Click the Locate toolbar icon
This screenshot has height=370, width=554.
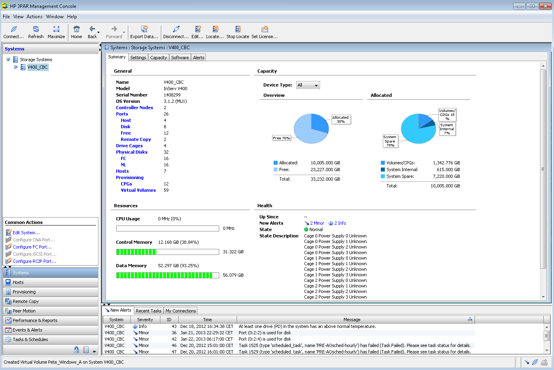click(x=215, y=29)
